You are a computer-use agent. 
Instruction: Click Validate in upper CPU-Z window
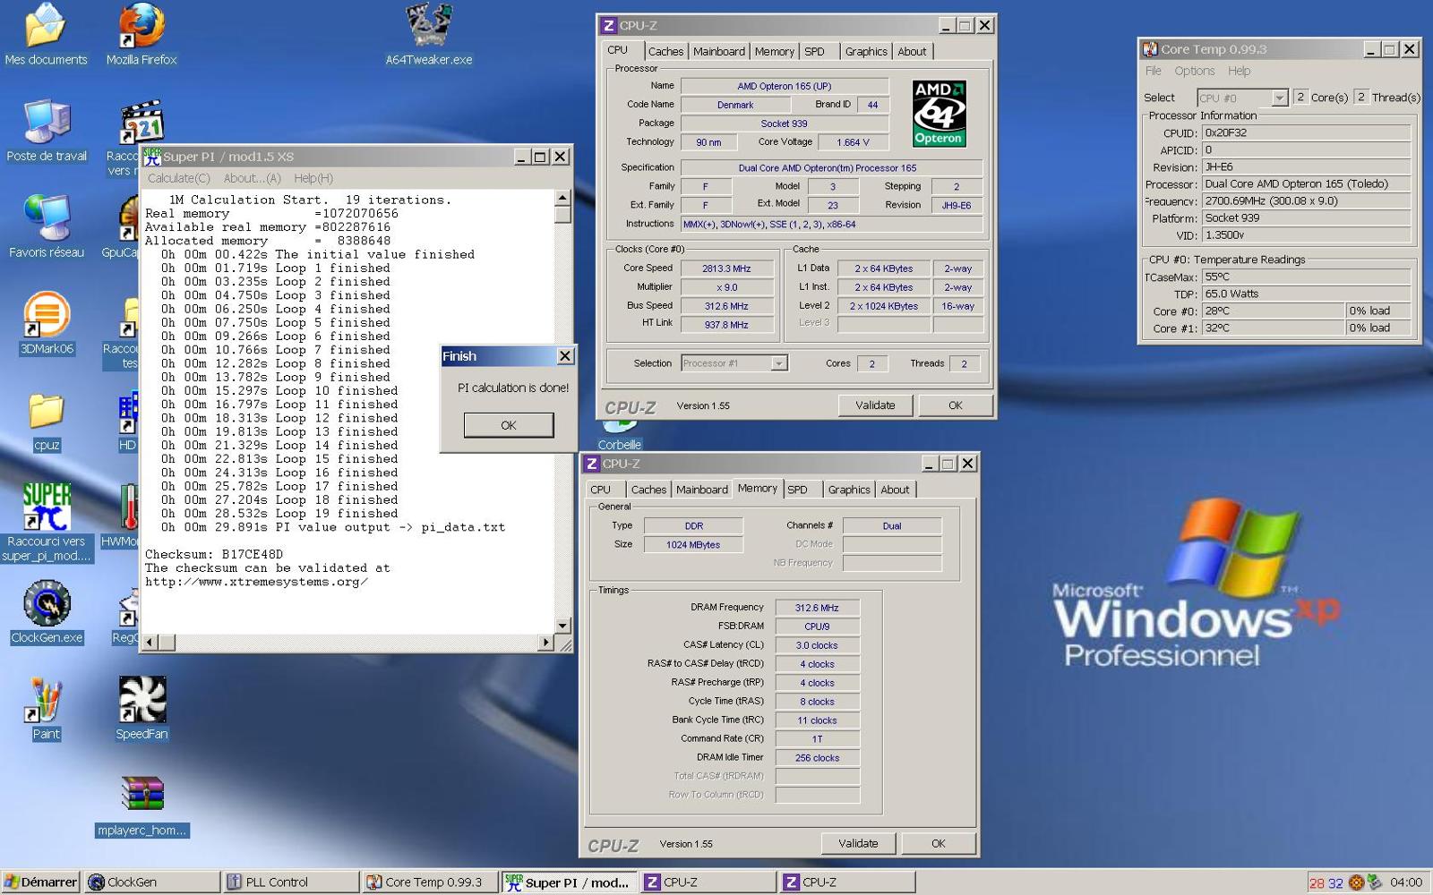coord(875,405)
